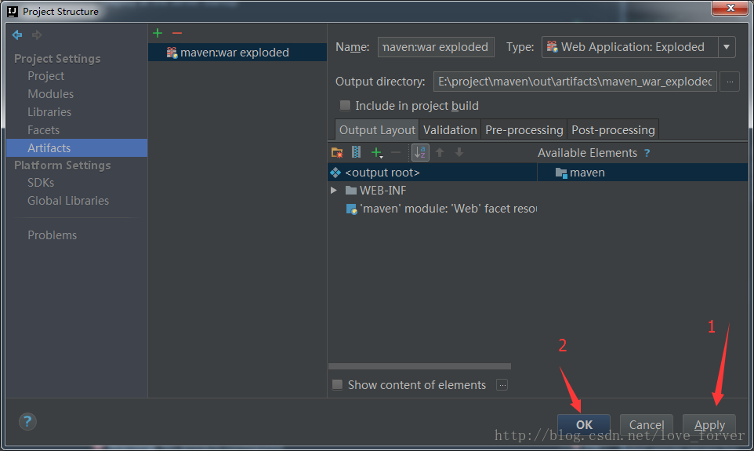The height and width of the screenshot is (451, 754).
Task: Select the <output root> node
Action: tap(433, 173)
